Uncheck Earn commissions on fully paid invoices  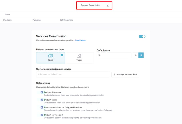(x=42, y=107)
